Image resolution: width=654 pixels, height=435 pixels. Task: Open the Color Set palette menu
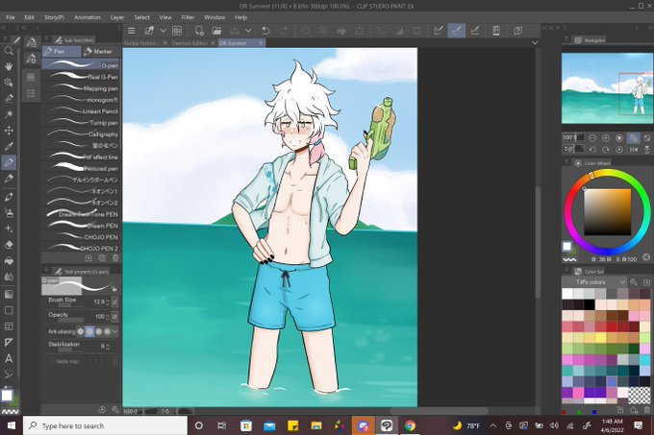[x=566, y=271]
